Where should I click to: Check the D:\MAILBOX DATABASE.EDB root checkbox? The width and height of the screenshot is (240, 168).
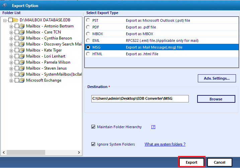click(x=11, y=20)
